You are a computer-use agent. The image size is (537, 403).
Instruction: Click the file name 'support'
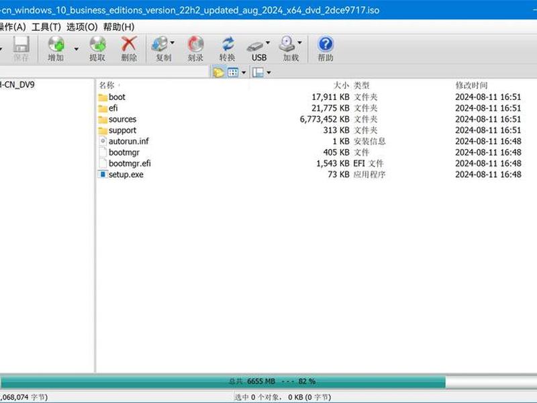pos(122,130)
